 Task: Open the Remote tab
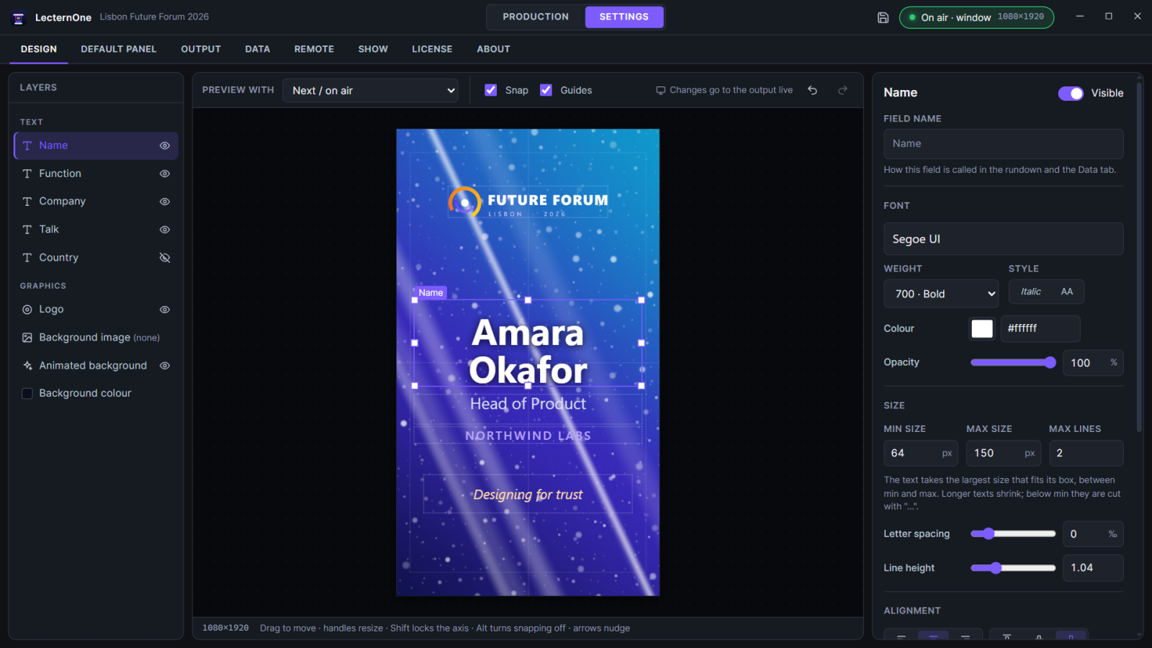(x=314, y=49)
